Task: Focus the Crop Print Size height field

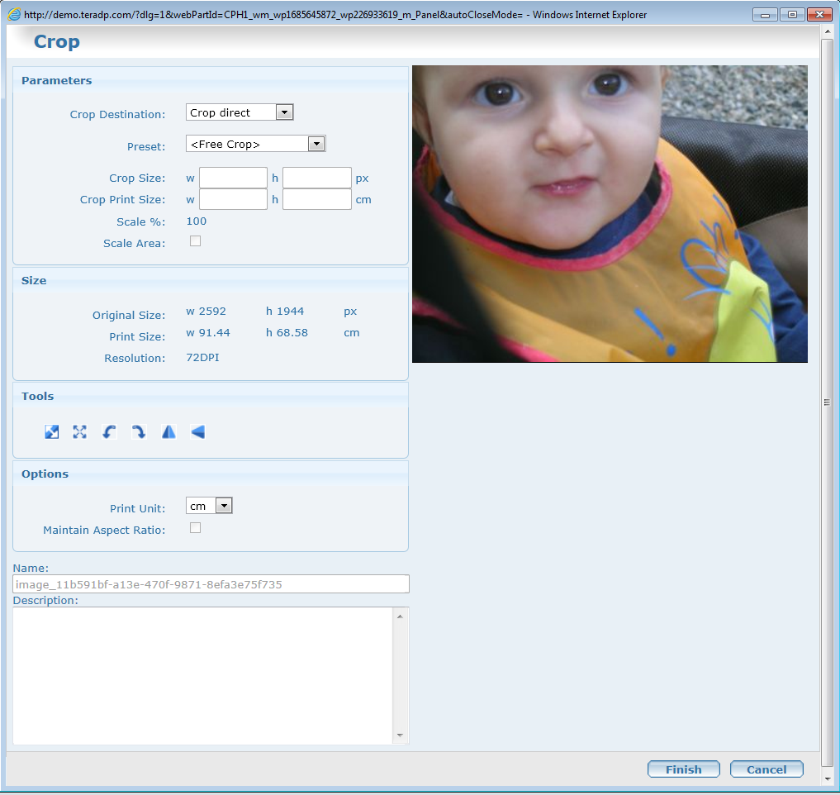Action: pos(317,199)
